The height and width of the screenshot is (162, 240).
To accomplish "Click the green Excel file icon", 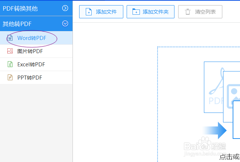I will (x=10, y=64).
